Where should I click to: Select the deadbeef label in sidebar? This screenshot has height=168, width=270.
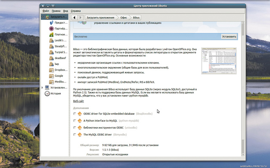click(60, 58)
